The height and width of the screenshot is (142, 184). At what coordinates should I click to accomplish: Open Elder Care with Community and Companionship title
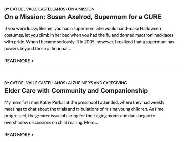pyautogui.click(x=76, y=91)
